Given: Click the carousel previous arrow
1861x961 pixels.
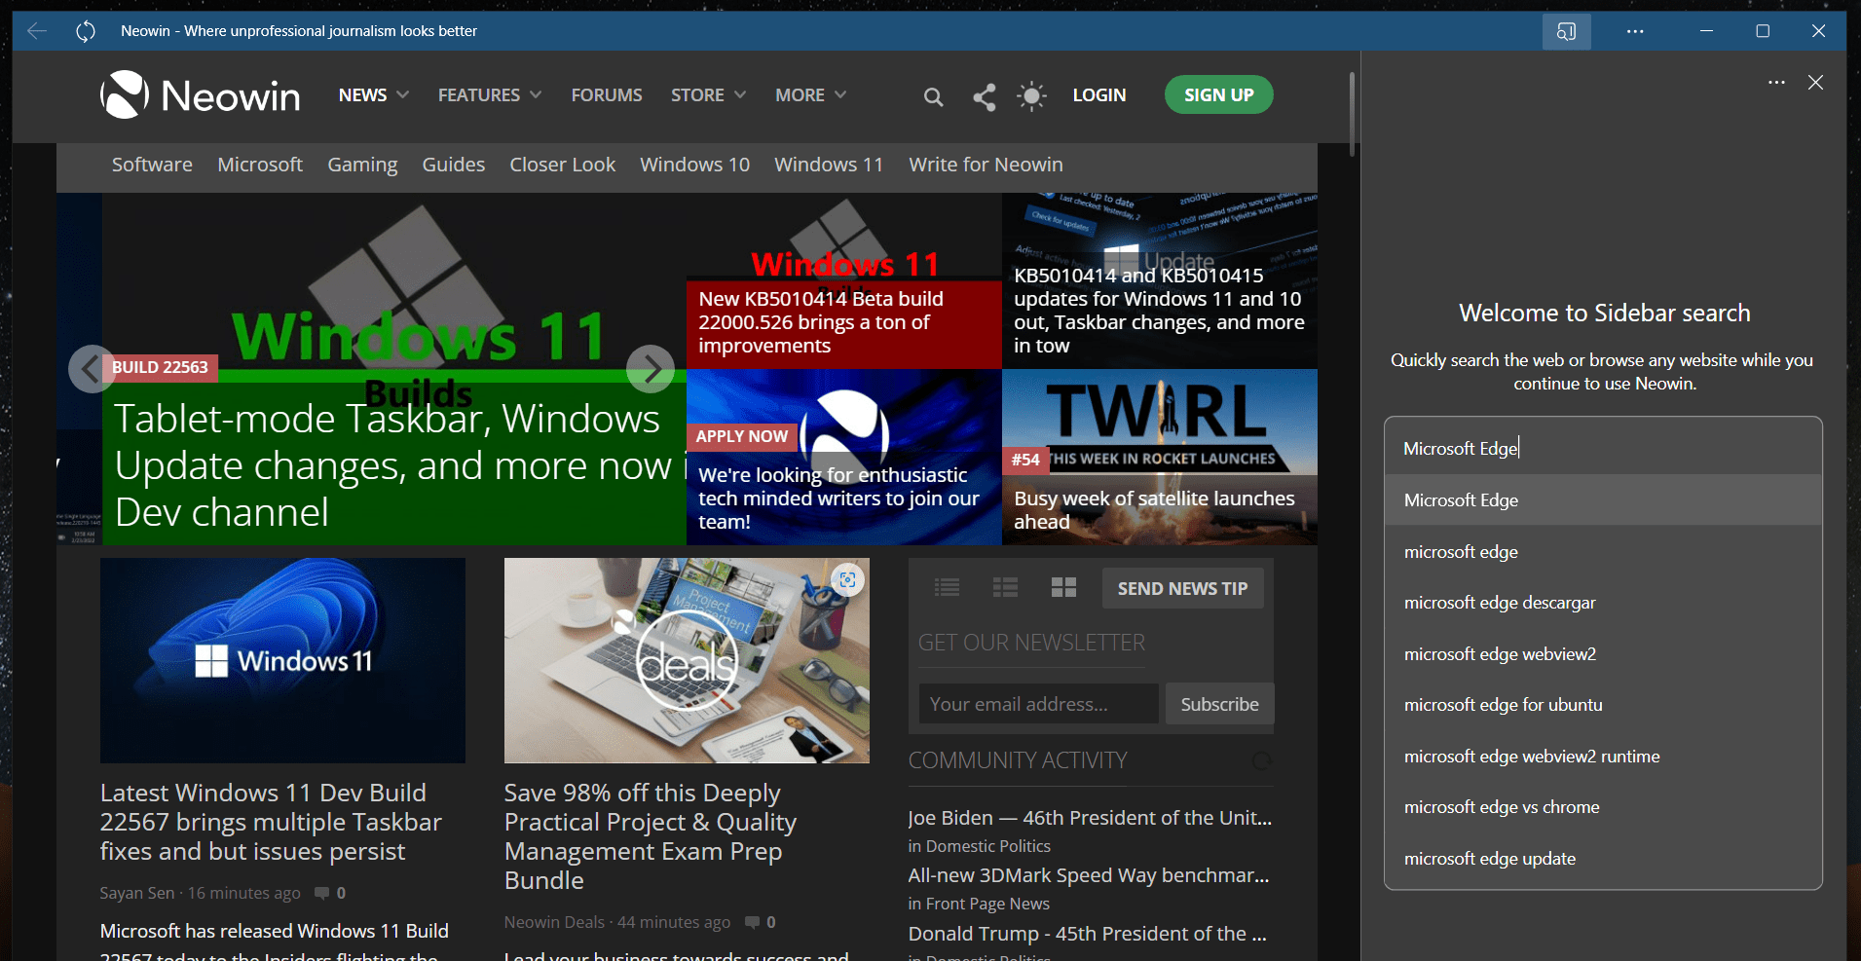Looking at the screenshot, I should pyautogui.click(x=92, y=369).
